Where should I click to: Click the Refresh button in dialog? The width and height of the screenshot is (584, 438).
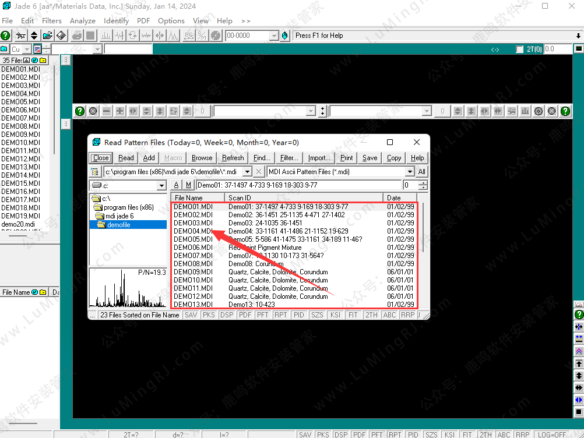click(x=233, y=158)
